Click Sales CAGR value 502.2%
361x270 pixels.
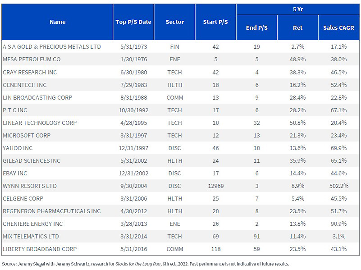click(x=339, y=186)
